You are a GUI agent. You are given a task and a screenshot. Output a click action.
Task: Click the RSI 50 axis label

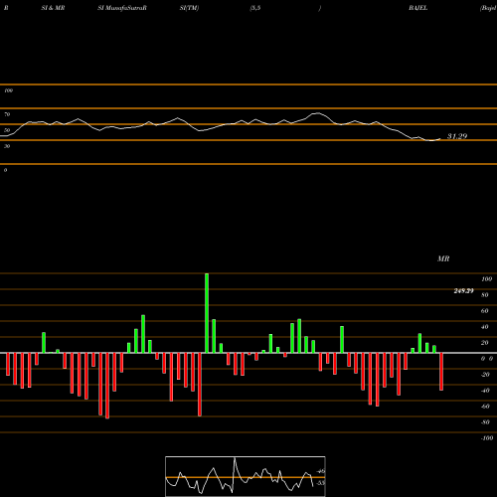pos(7,130)
